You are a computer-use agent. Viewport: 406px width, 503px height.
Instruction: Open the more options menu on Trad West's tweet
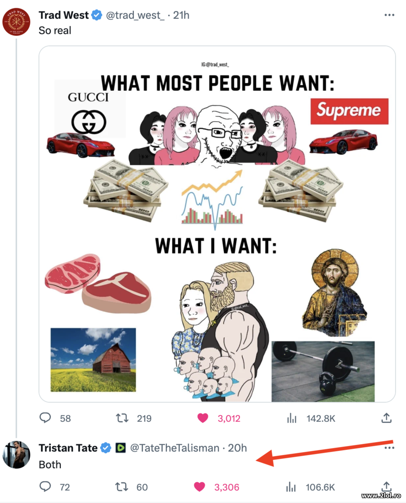389,15
